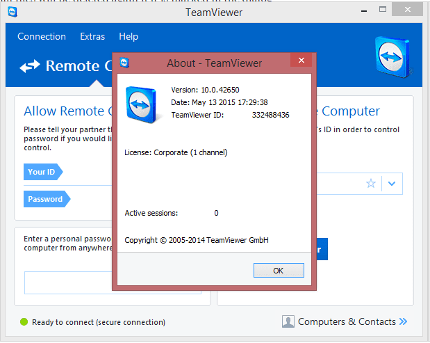Click the Date: May 13 2015 line
The height and width of the screenshot is (343, 430).
[x=220, y=102]
